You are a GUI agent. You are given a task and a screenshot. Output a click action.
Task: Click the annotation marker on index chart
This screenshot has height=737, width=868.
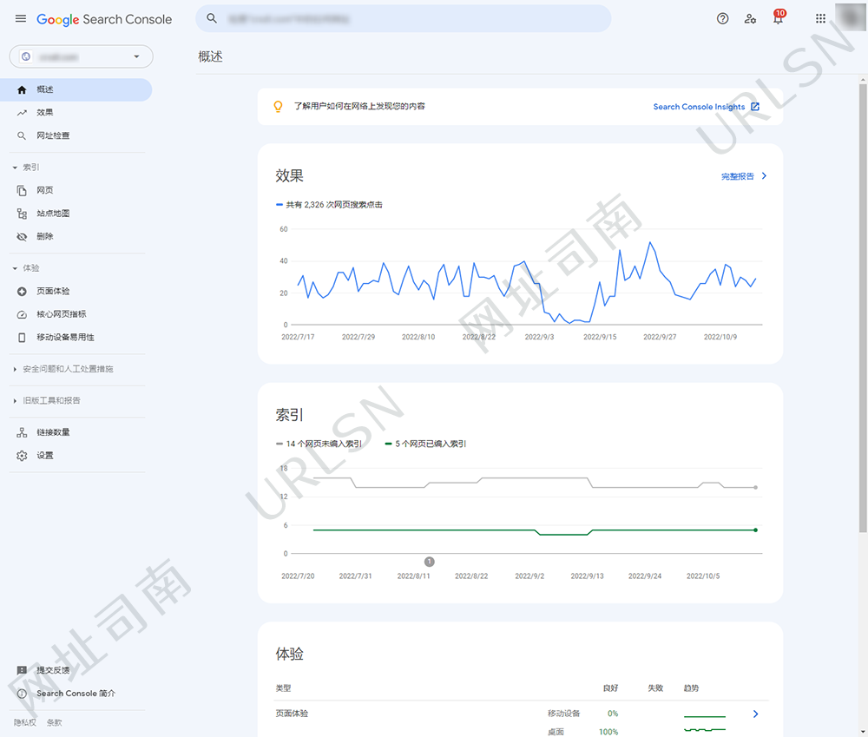(x=429, y=562)
